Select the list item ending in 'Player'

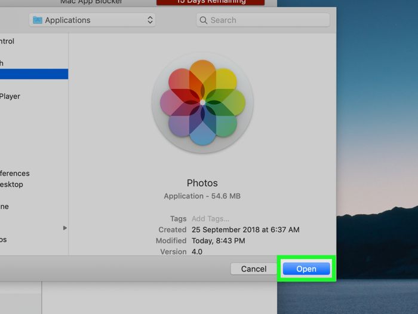tap(10, 96)
